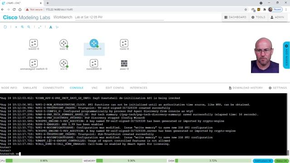Screen dimensions: 290x163
Task: Click the refresh icon in workbench toolbar
Action: [x=5, y=27]
